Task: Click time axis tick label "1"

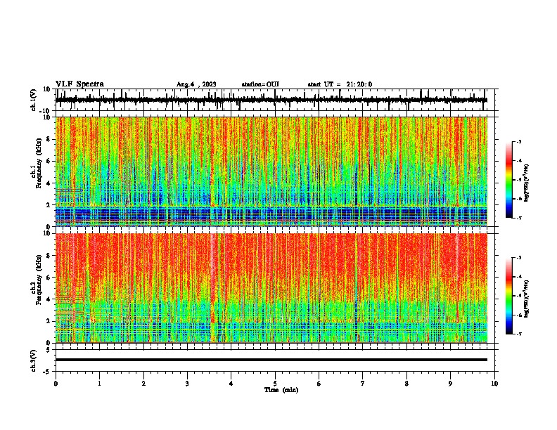Action: pos(99,384)
